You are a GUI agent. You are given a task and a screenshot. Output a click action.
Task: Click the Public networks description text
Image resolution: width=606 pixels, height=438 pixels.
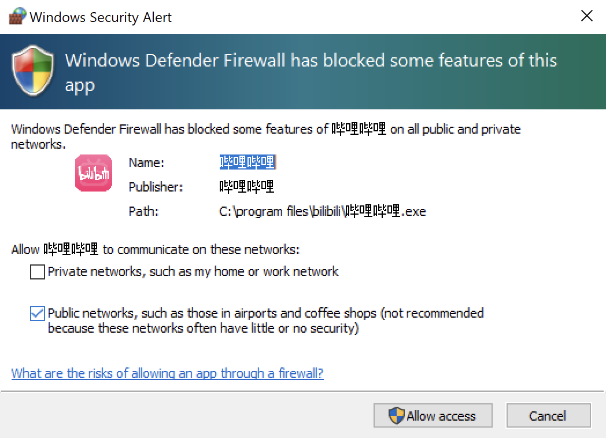tap(265, 321)
